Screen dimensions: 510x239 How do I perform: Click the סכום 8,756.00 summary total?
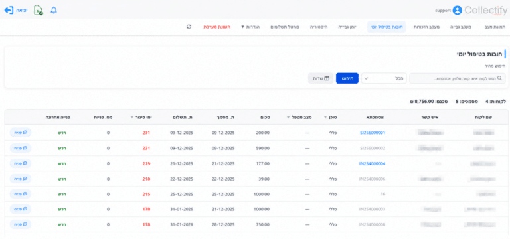point(429,102)
